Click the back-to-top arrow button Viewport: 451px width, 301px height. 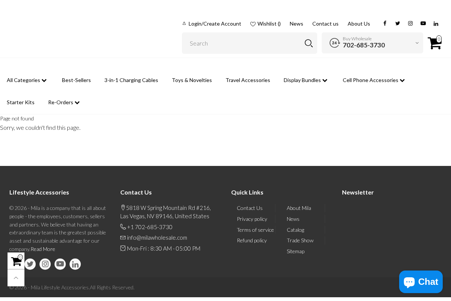click(16, 277)
